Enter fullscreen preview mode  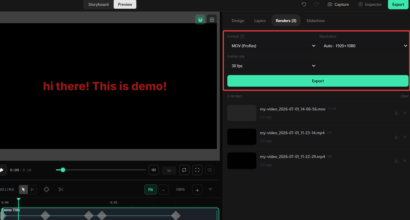point(197,170)
